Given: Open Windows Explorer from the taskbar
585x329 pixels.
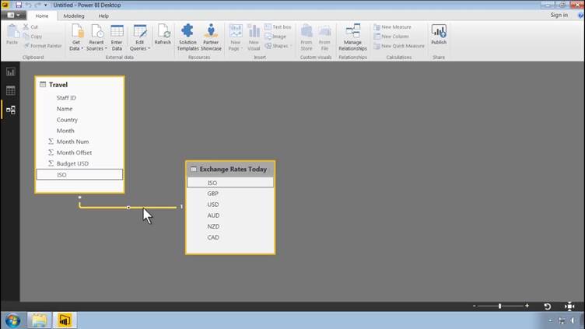Looking at the screenshot, I should pos(38,319).
